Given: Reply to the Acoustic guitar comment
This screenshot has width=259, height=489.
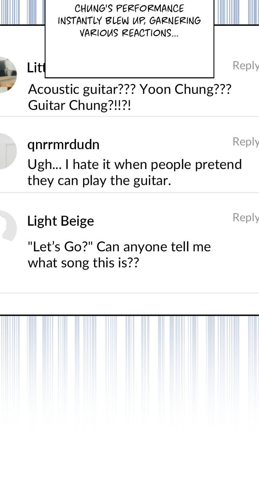Looking at the screenshot, I should click(x=245, y=66).
